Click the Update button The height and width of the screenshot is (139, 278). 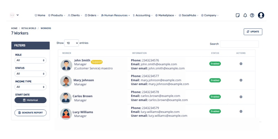(x=253, y=32)
